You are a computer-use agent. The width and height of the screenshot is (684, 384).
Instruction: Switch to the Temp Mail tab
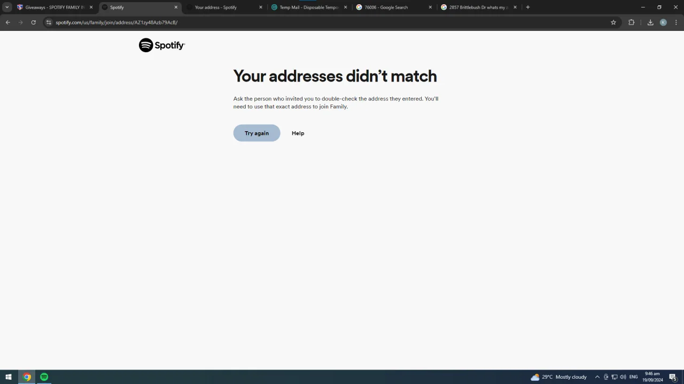tap(309, 7)
